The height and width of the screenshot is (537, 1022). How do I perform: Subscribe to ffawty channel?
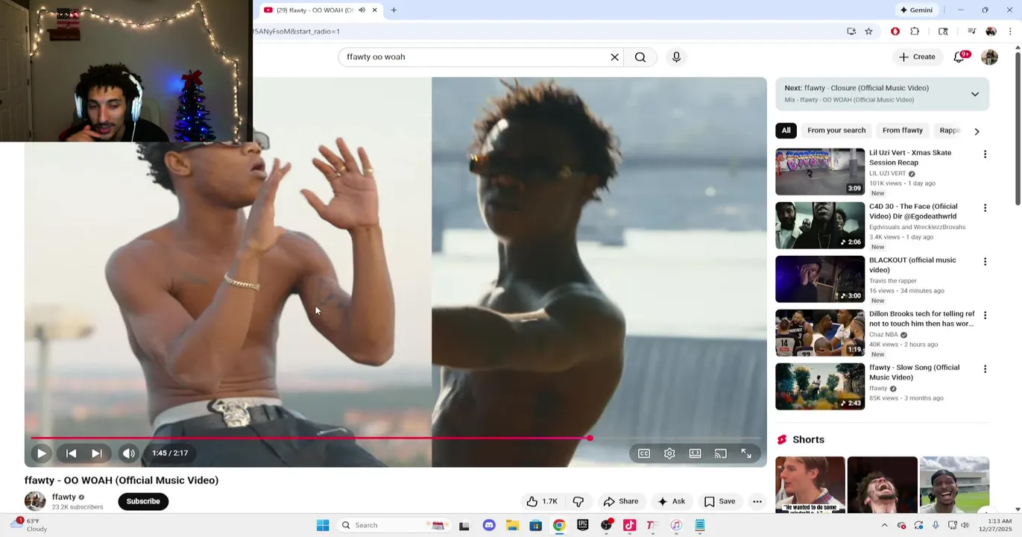[143, 501]
